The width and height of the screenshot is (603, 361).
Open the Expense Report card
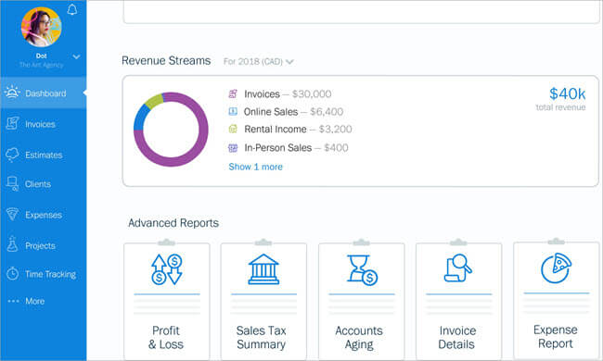(556, 301)
